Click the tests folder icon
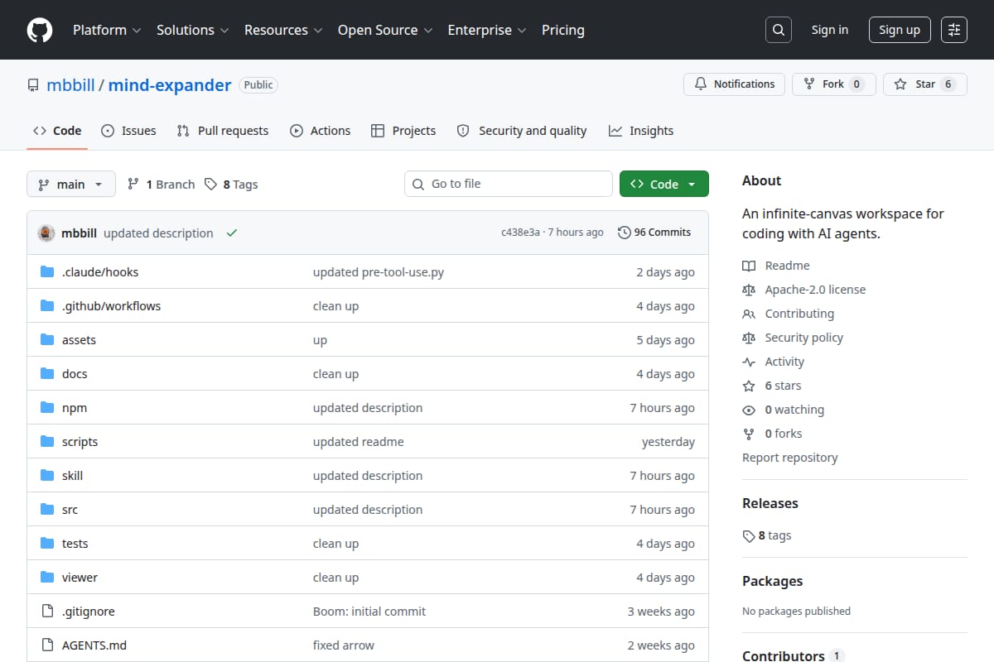994x662 pixels. [x=47, y=544]
